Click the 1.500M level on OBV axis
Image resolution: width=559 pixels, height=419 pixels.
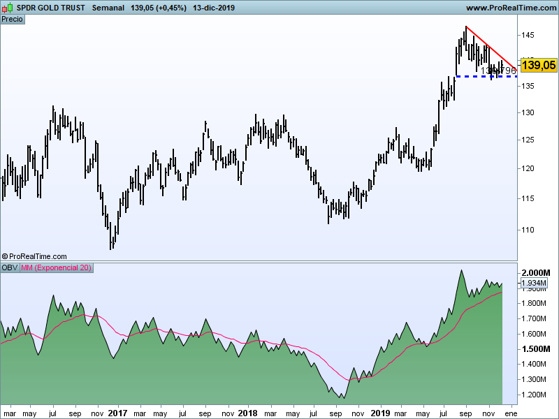click(x=535, y=348)
